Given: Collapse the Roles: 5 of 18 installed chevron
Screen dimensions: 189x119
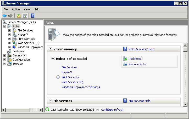Looking at the screenshot, I should 53,58.
